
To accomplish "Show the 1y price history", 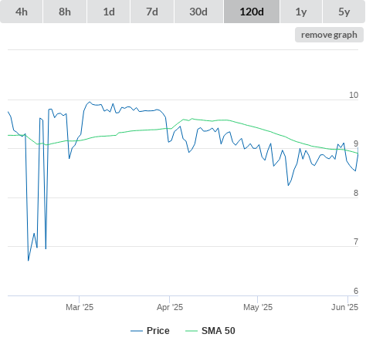I will tap(301, 12).
